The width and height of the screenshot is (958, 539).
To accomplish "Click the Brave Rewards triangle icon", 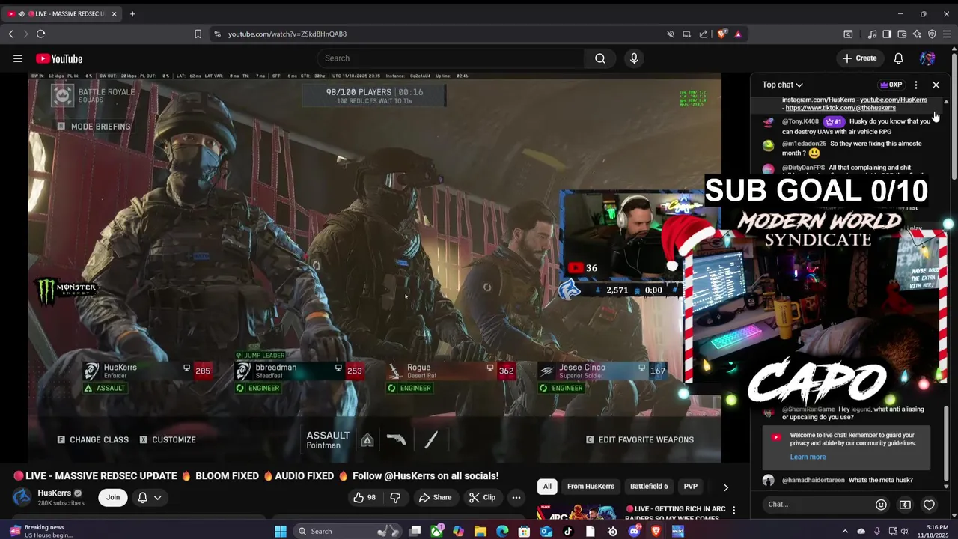I will 738,34.
